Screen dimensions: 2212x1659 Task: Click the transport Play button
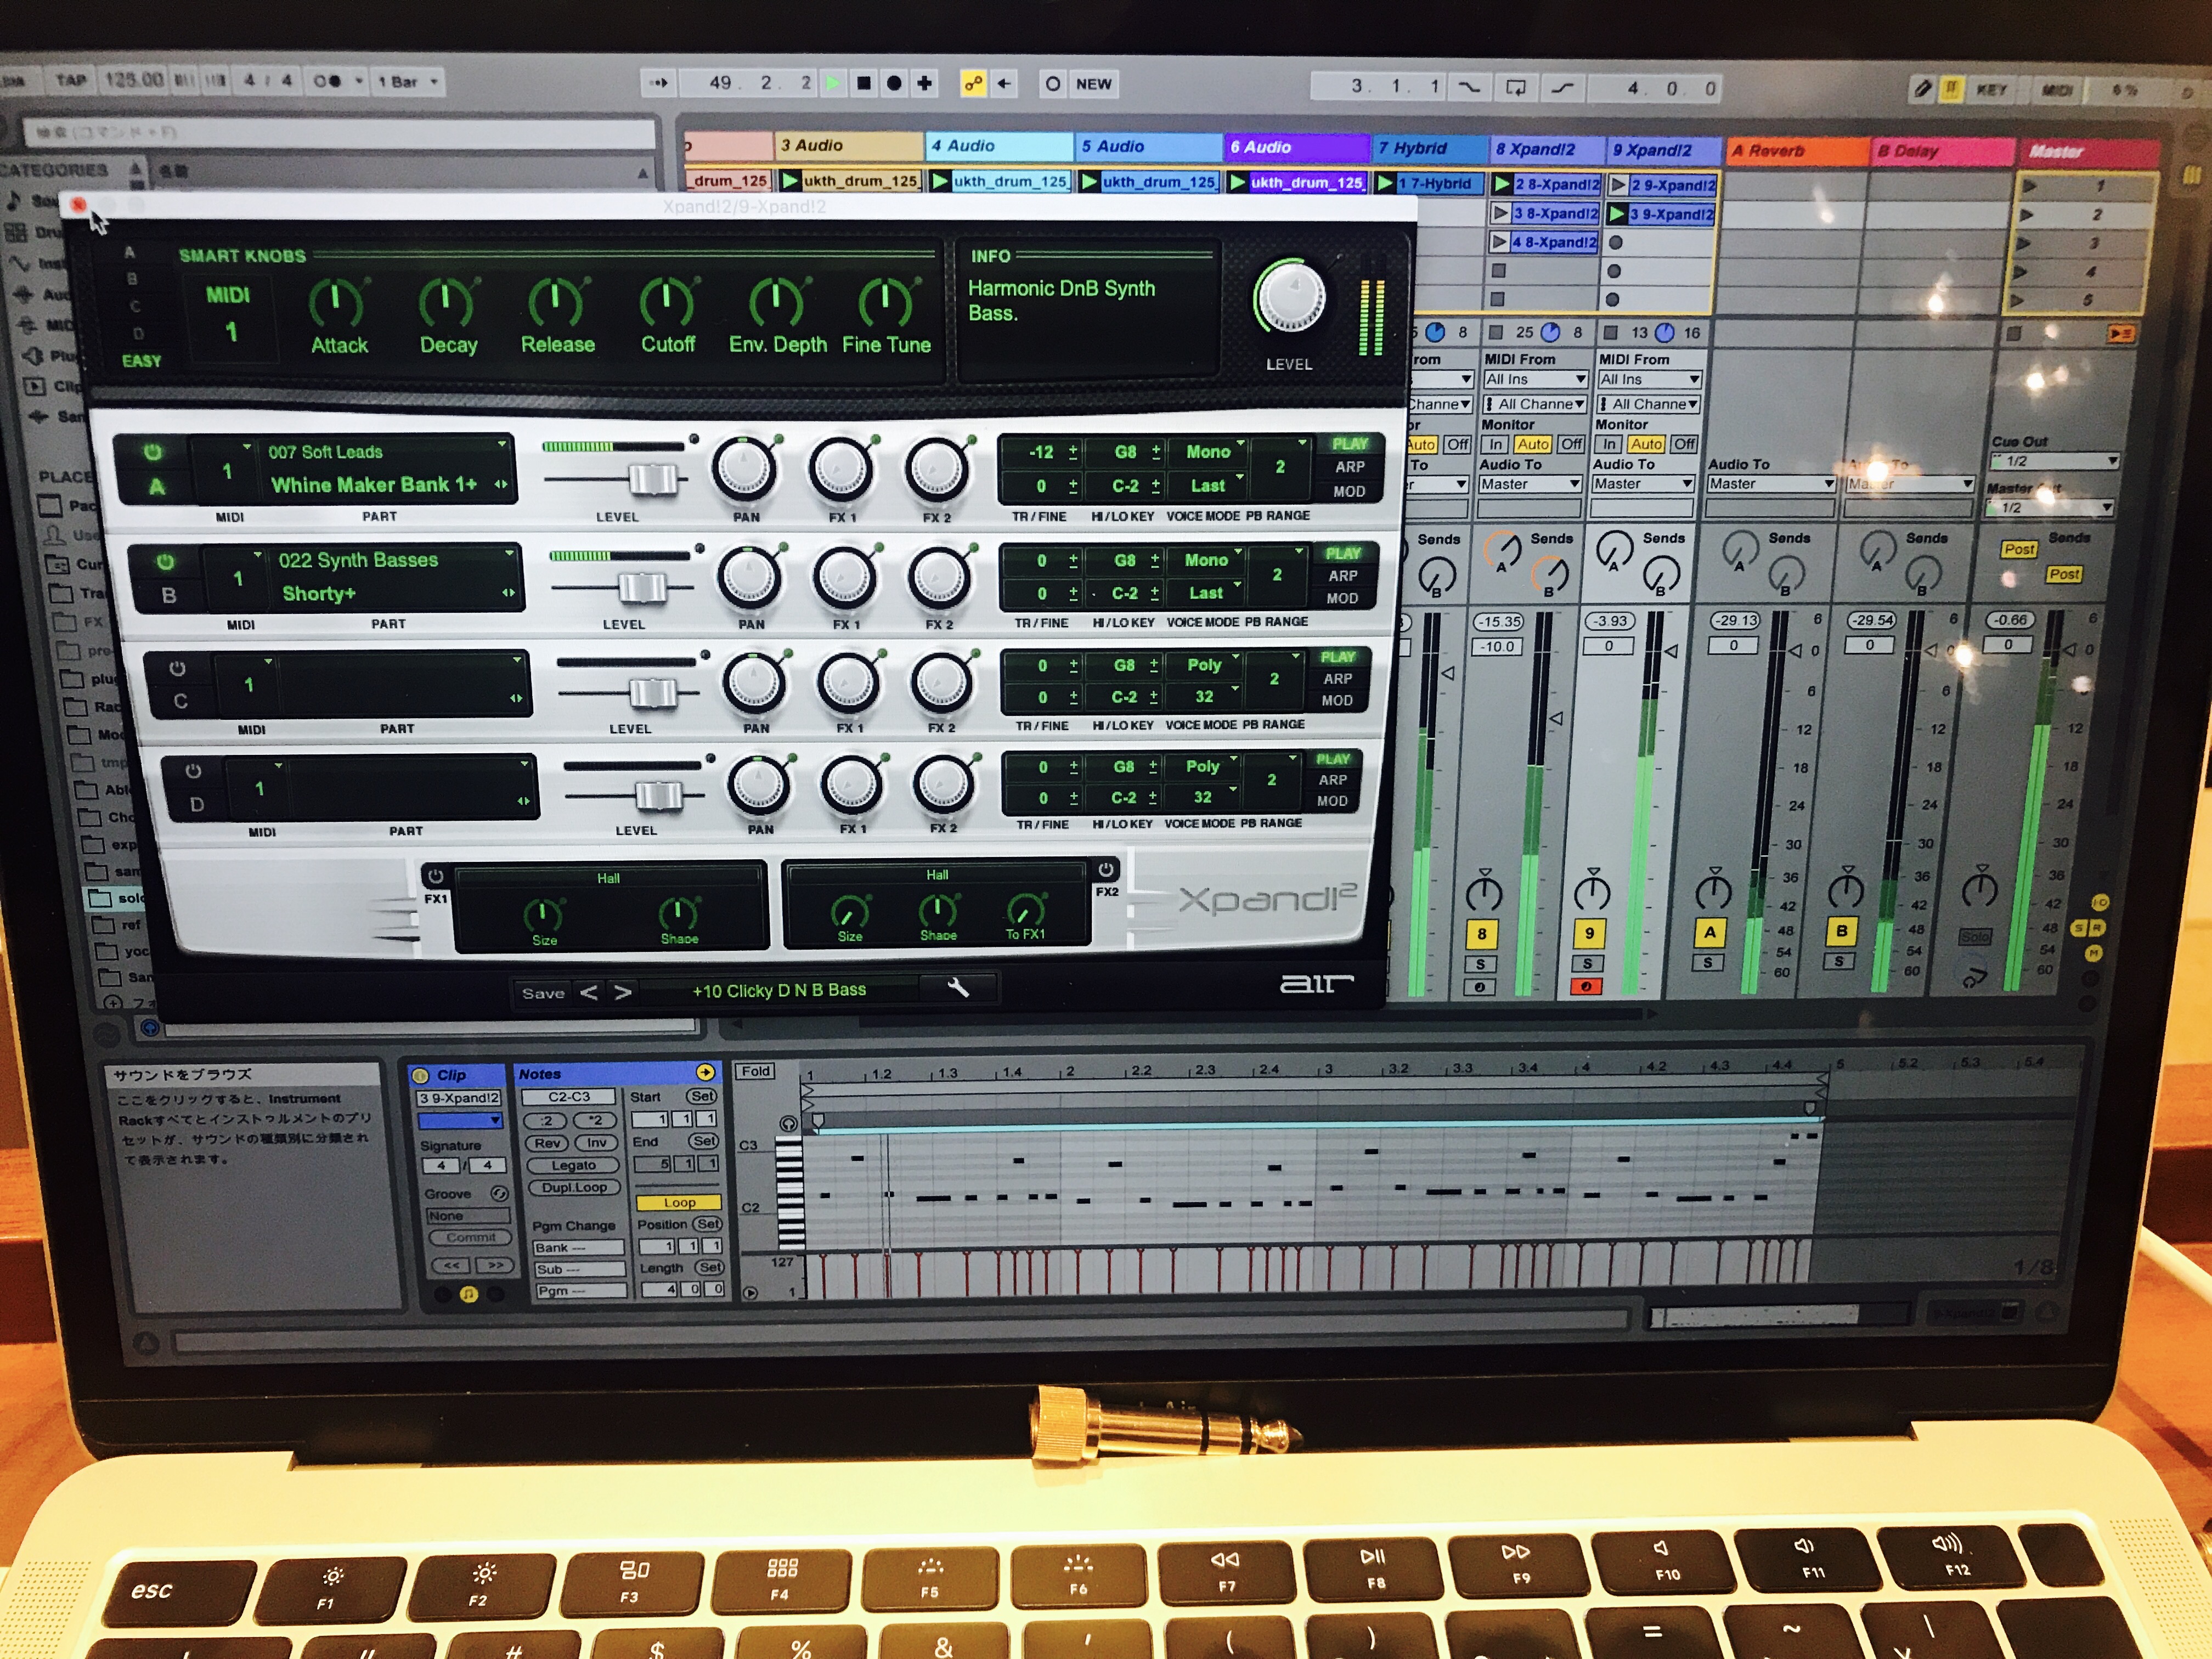(833, 83)
